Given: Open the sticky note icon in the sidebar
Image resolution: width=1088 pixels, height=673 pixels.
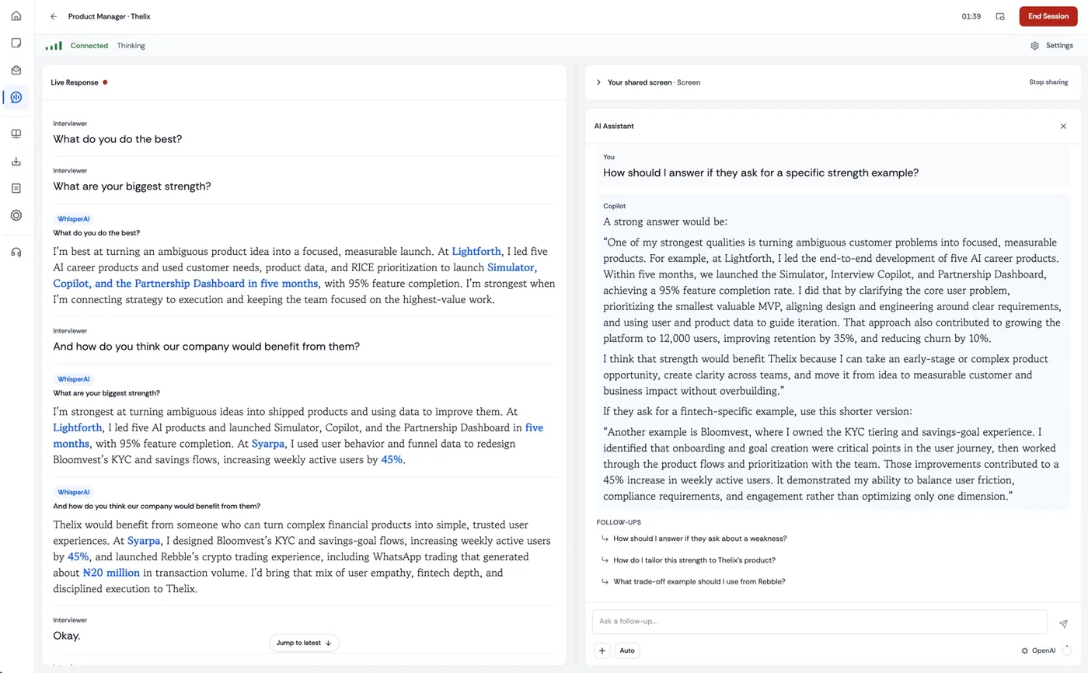Looking at the screenshot, I should pyautogui.click(x=16, y=43).
